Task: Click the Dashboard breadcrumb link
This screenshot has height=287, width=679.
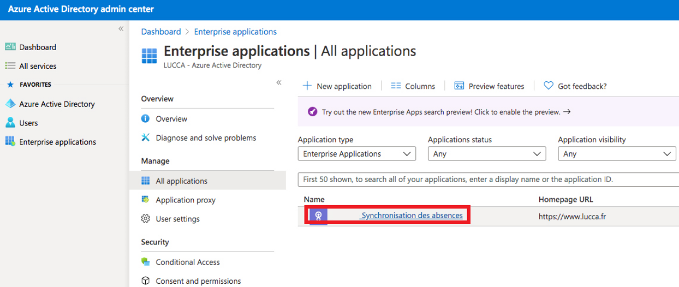Action: [x=161, y=32]
